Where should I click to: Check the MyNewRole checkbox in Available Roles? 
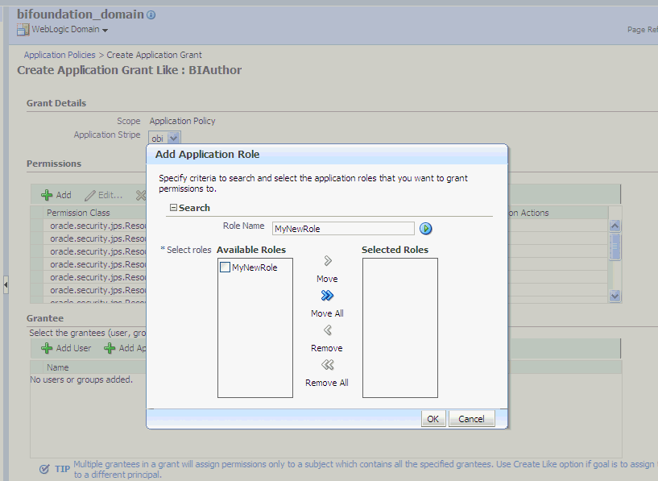tap(225, 267)
